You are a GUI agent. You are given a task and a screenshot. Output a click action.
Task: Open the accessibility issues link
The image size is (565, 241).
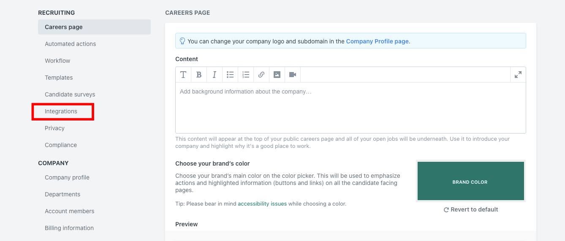point(262,204)
